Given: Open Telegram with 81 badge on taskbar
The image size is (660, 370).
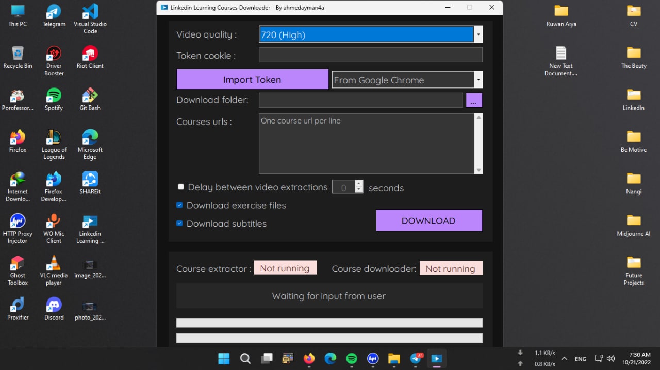Looking at the screenshot, I should [x=416, y=358].
